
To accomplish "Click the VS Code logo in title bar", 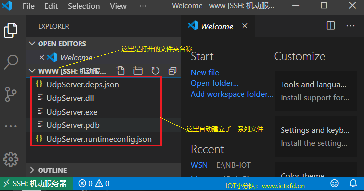I will (x=7, y=6).
